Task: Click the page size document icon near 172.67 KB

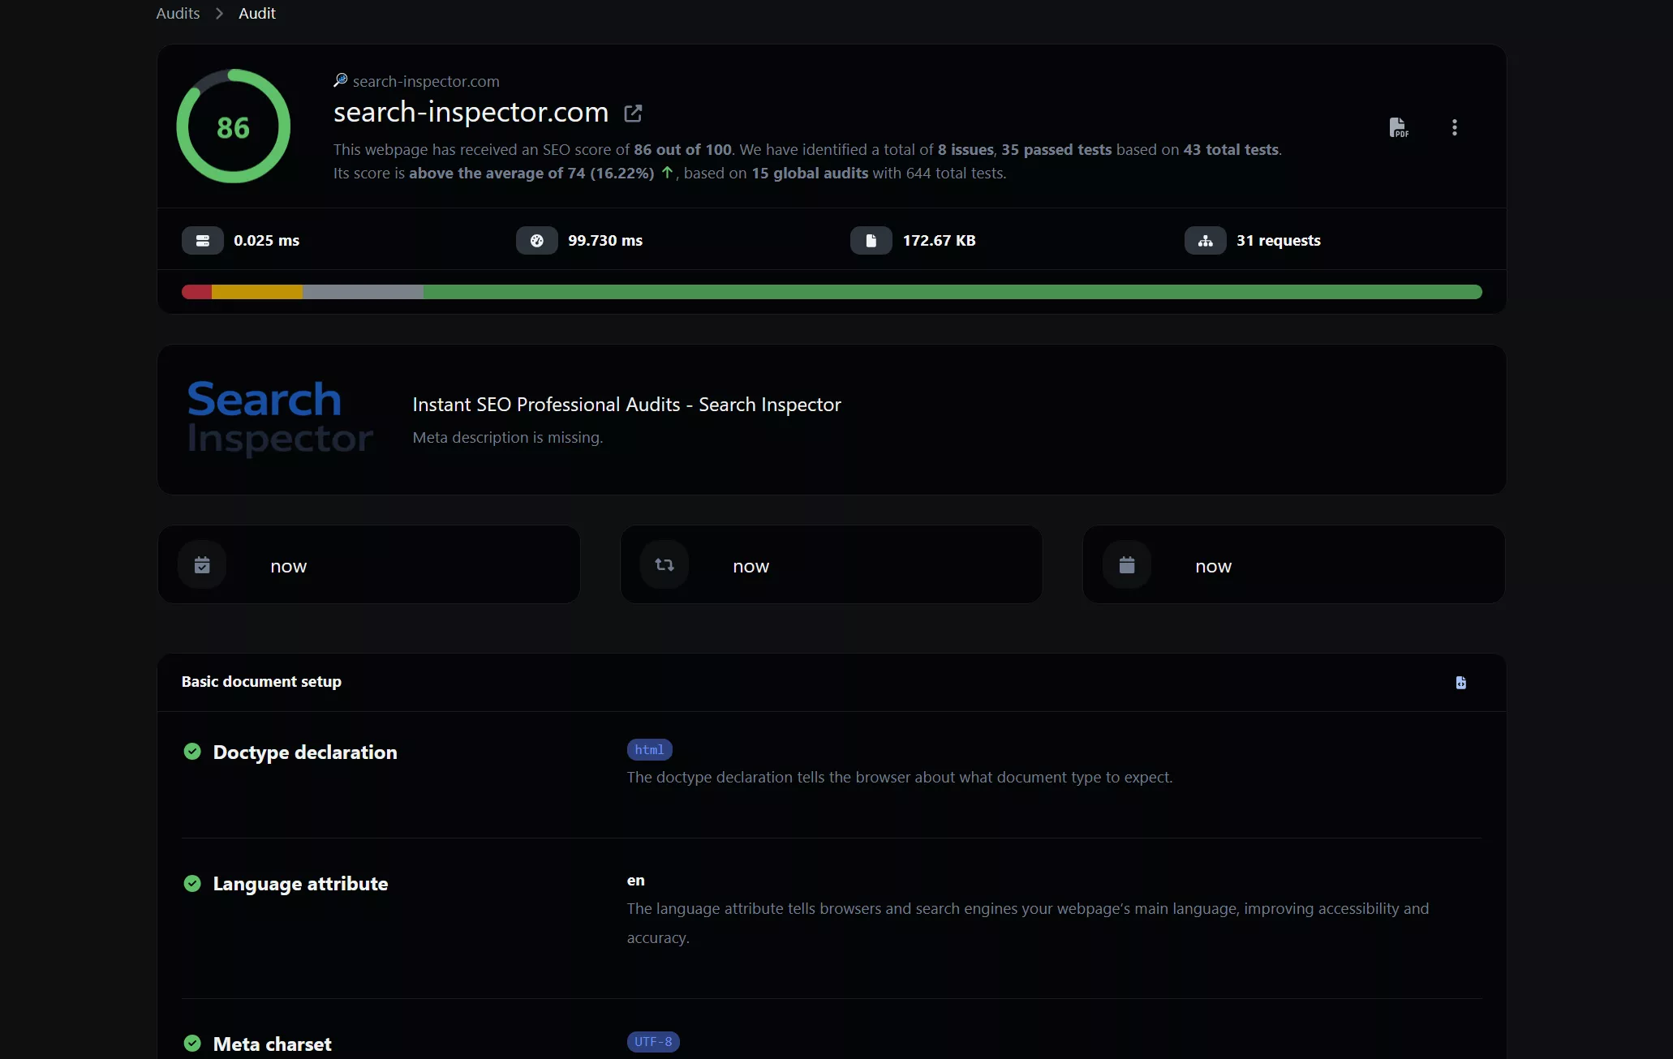Action: click(x=871, y=240)
